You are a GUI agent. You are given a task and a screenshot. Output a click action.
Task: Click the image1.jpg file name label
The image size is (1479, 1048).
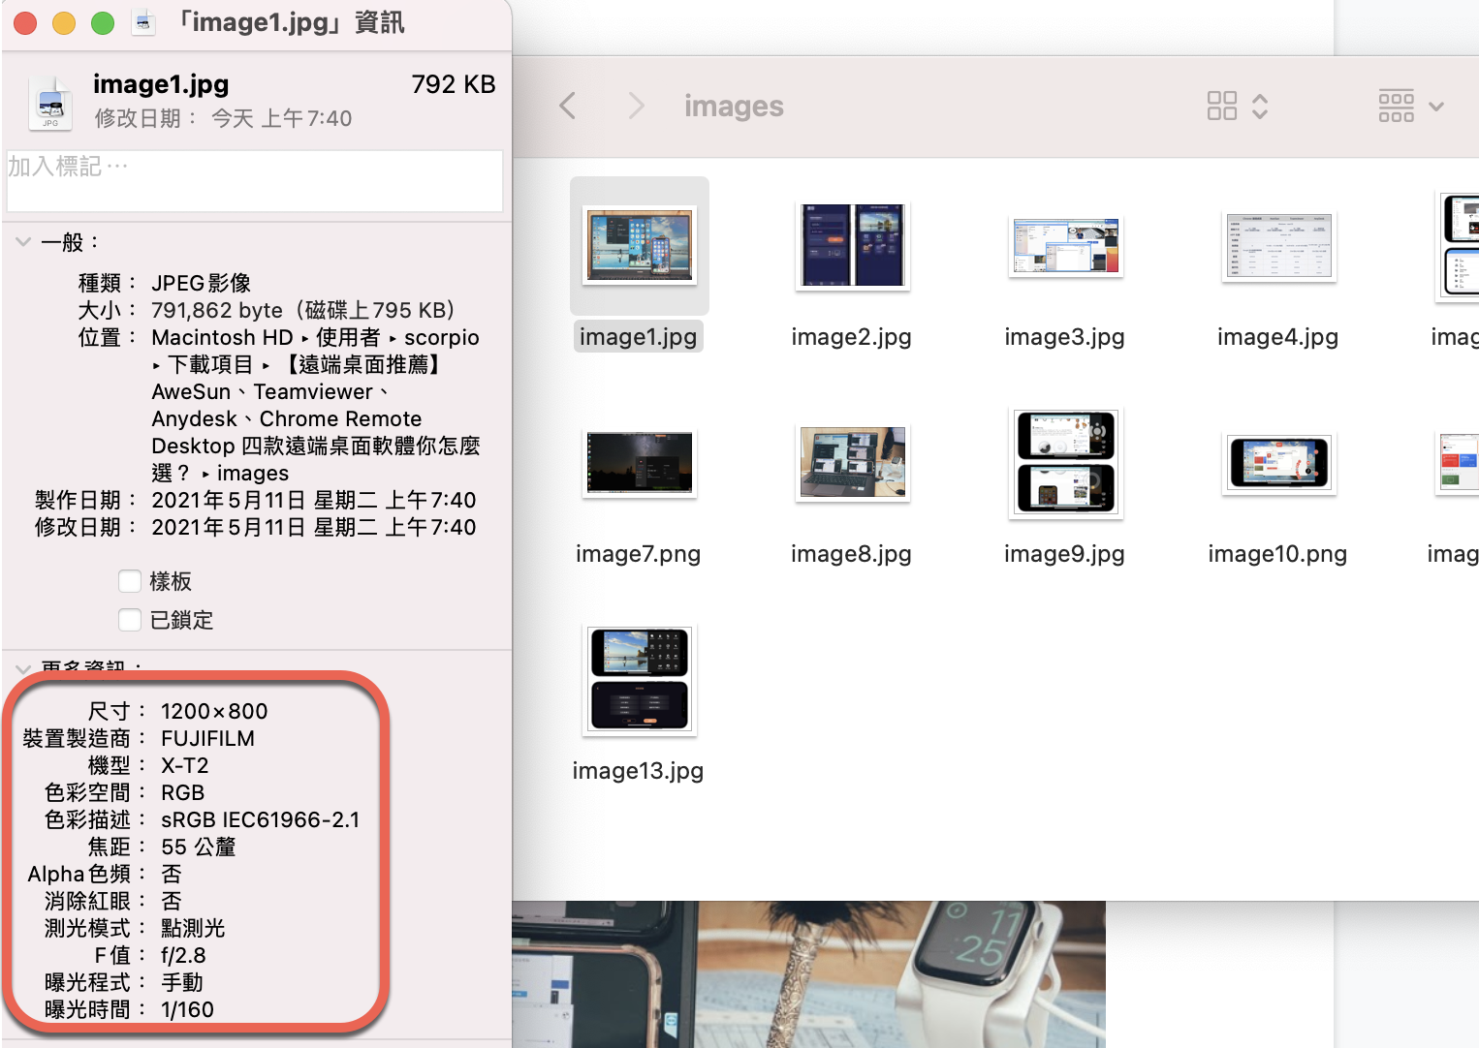pos(638,337)
